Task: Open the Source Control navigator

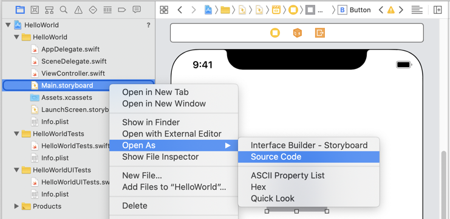Action: point(35,10)
